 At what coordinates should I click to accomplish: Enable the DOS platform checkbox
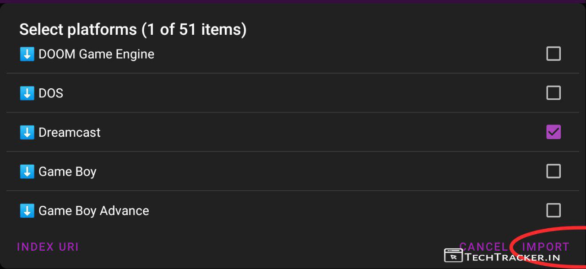tap(553, 93)
